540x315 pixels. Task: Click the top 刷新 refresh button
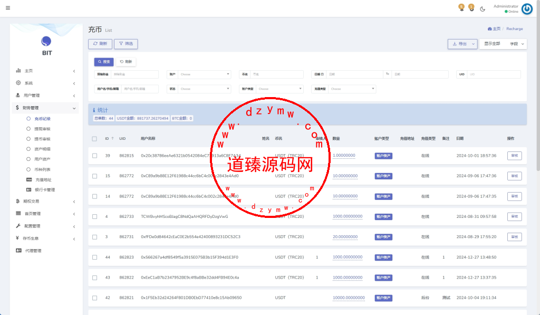[100, 44]
